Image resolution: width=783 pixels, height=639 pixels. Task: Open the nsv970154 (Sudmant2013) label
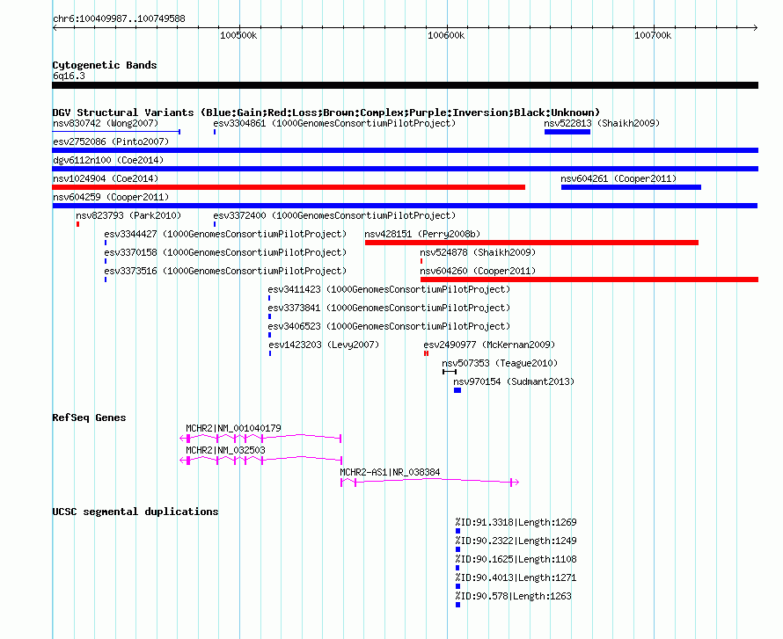[x=514, y=381]
